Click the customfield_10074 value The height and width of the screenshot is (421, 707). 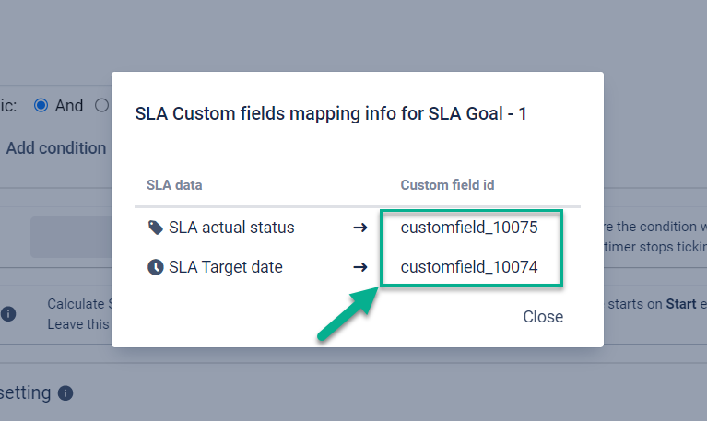pyautogui.click(x=468, y=267)
